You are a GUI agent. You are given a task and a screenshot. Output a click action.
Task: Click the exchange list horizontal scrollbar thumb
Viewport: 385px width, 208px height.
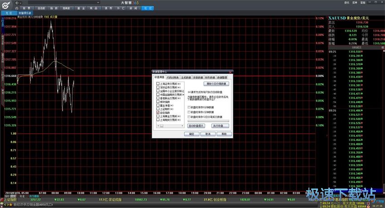[162, 126]
